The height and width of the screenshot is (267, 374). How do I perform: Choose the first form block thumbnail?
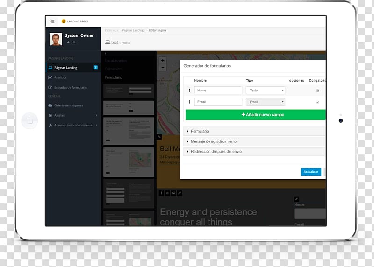click(x=129, y=91)
